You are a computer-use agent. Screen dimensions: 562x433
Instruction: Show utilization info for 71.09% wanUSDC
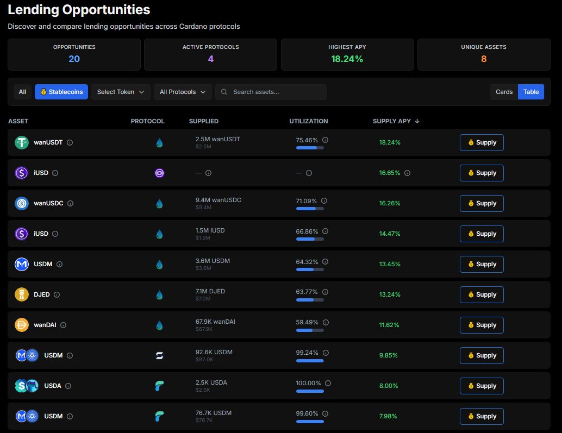click(324, 201)
